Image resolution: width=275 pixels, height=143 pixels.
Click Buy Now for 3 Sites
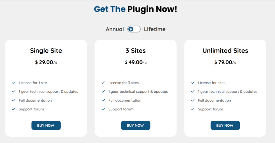pyautogui.click(x=135, y=125)
